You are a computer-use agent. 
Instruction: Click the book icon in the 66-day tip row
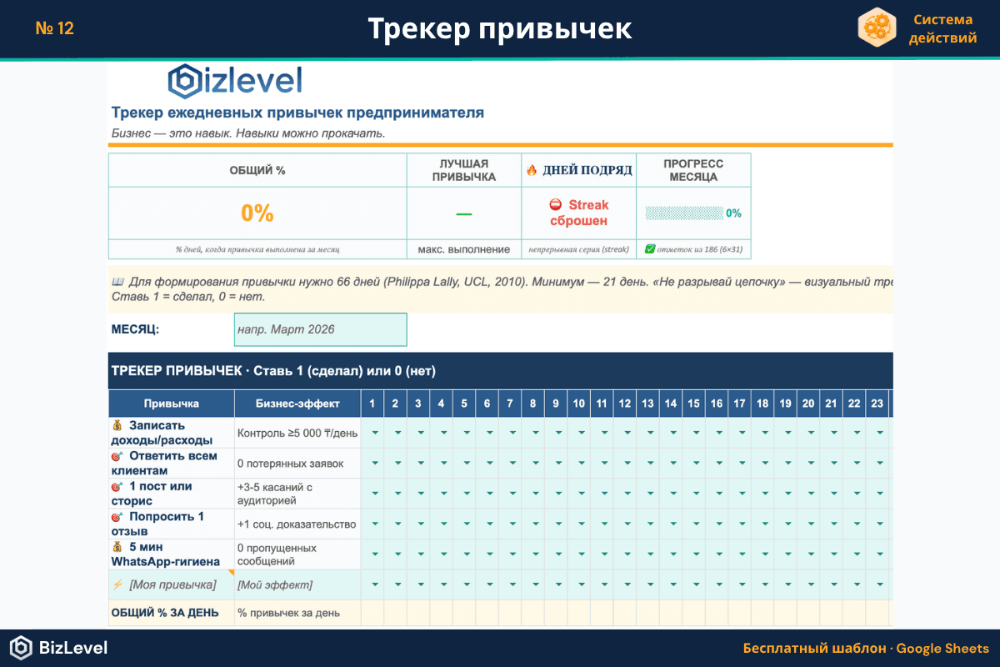(117, 283)
